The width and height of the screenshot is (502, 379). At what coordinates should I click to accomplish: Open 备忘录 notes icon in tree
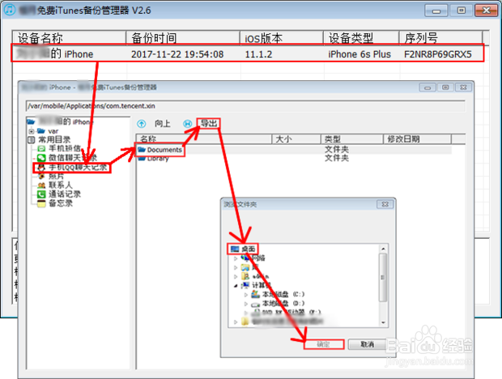click(x=41, y=203)
